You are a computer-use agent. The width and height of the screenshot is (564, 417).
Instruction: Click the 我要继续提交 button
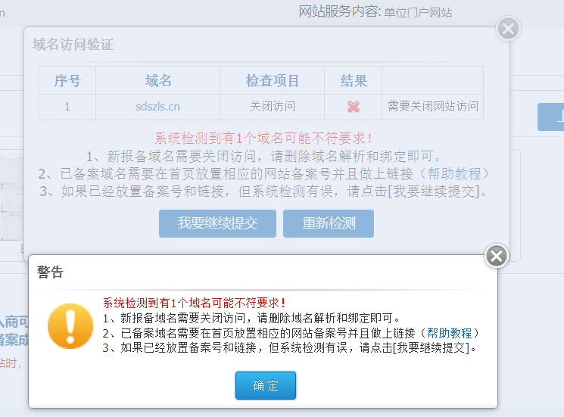[x=217, y=223]
